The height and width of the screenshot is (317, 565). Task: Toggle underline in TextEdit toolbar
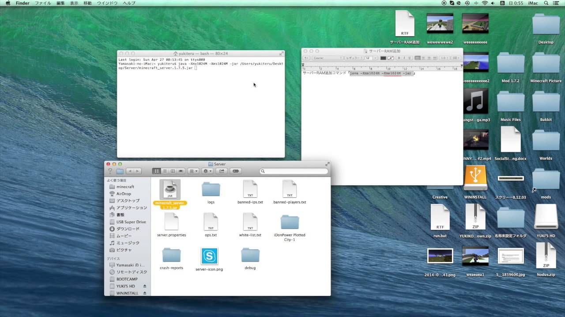point(409,58)
